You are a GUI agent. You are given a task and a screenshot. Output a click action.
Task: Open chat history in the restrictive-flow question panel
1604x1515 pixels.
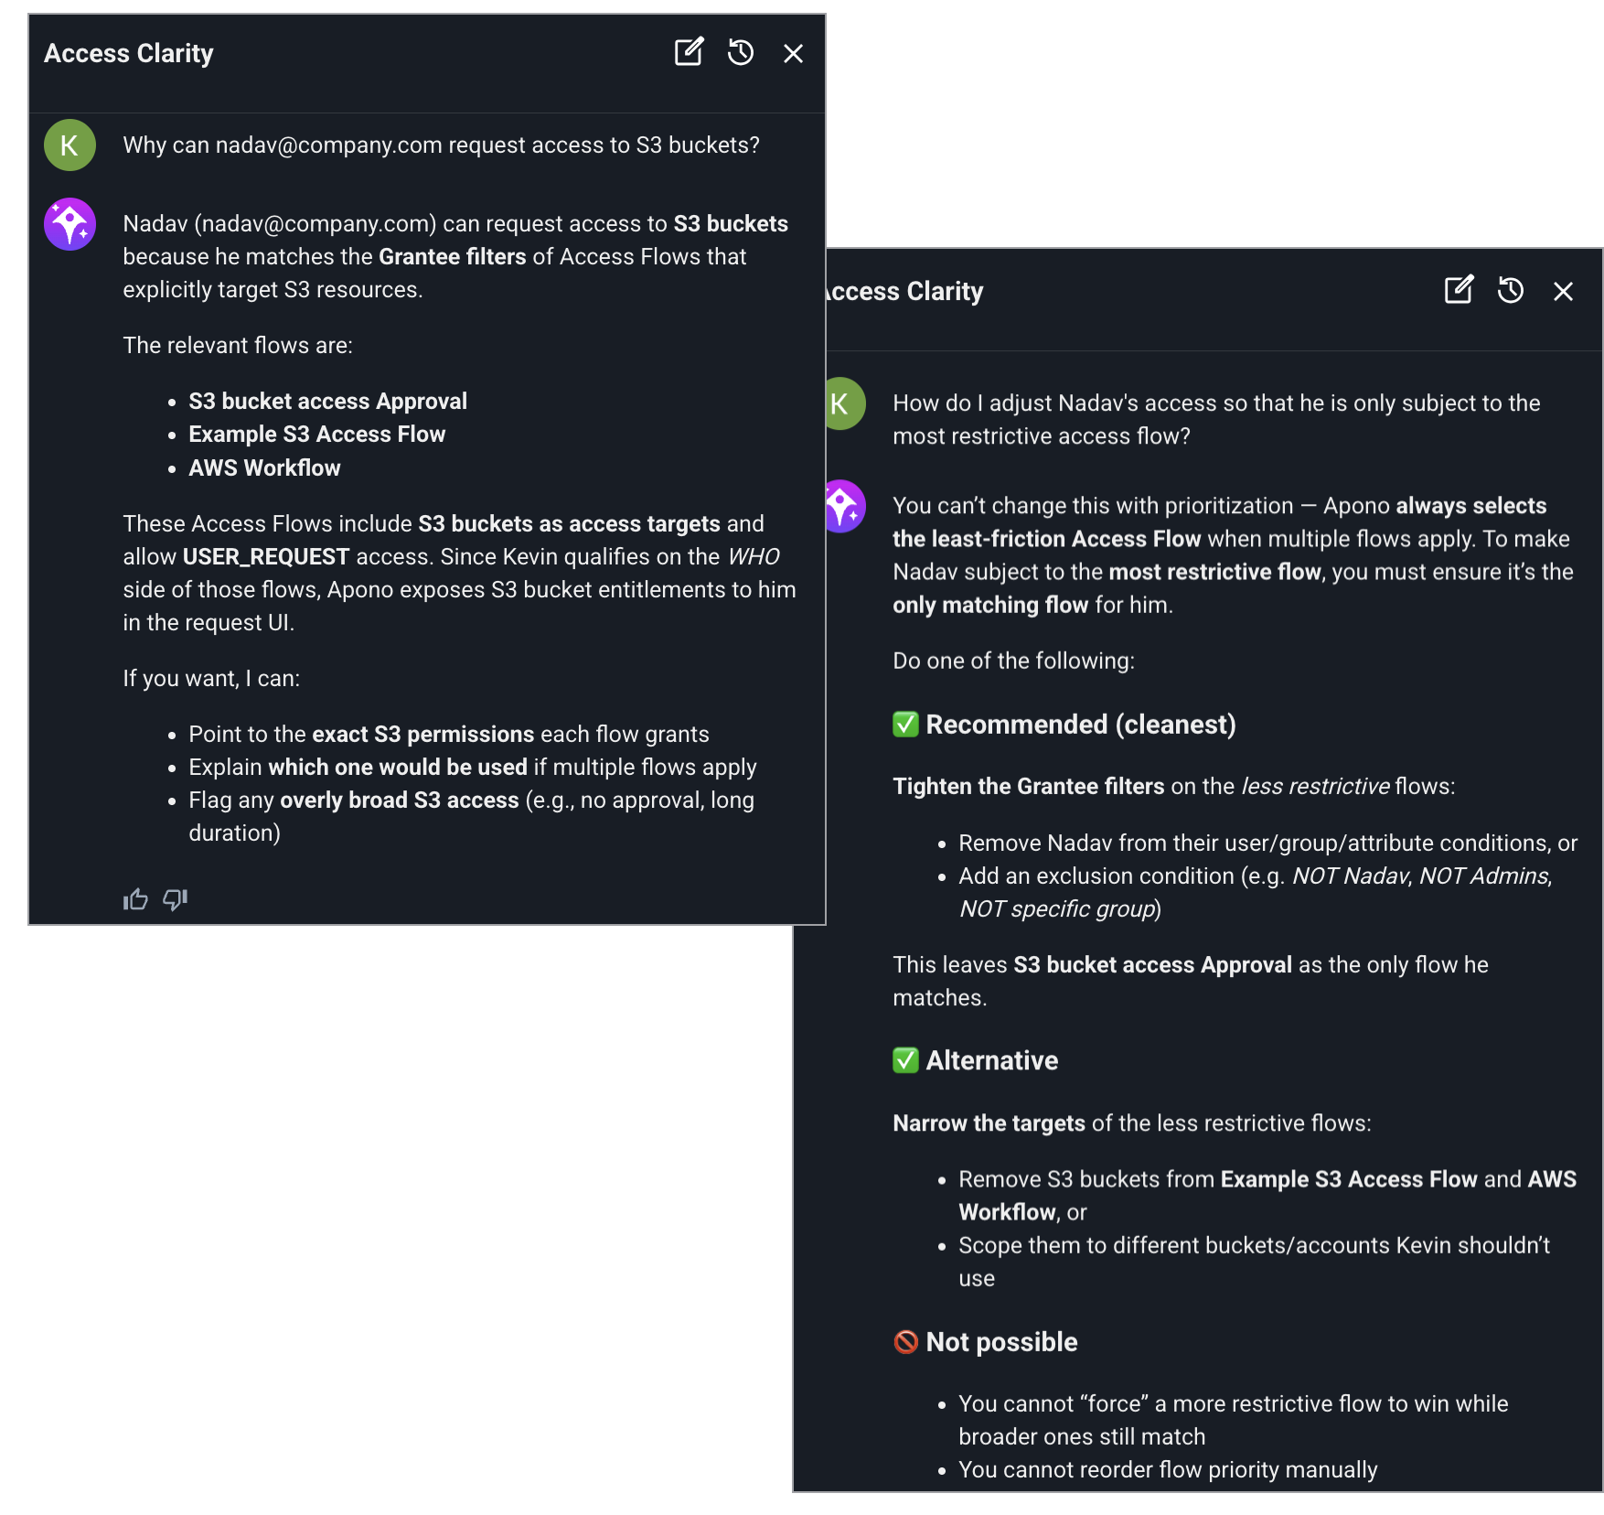(1511, 290)
